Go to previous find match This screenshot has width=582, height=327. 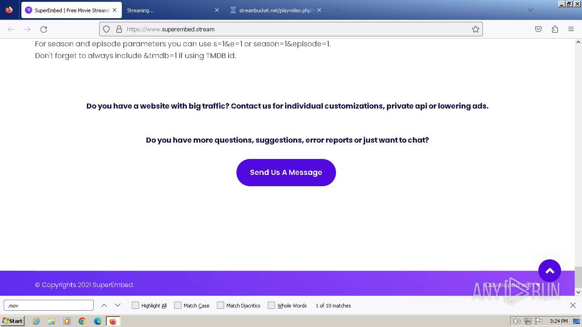(x=104, y=306)
